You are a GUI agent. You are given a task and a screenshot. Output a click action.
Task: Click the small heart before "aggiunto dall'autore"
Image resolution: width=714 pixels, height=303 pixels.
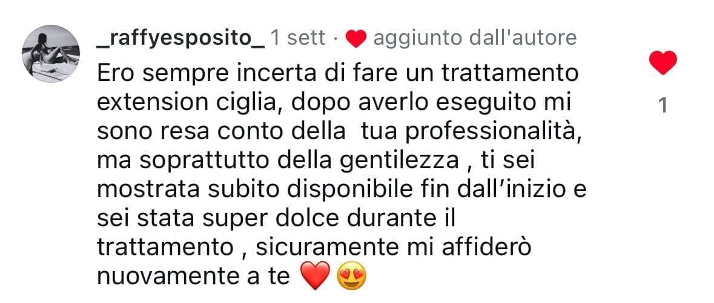355,39
